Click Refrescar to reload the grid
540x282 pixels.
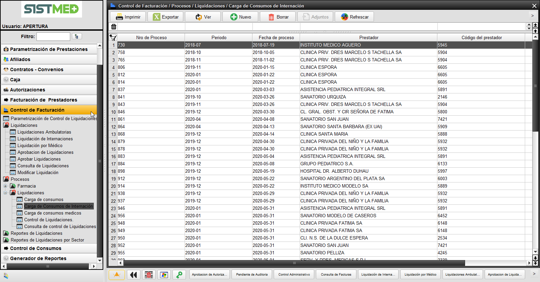pos(354,17)
